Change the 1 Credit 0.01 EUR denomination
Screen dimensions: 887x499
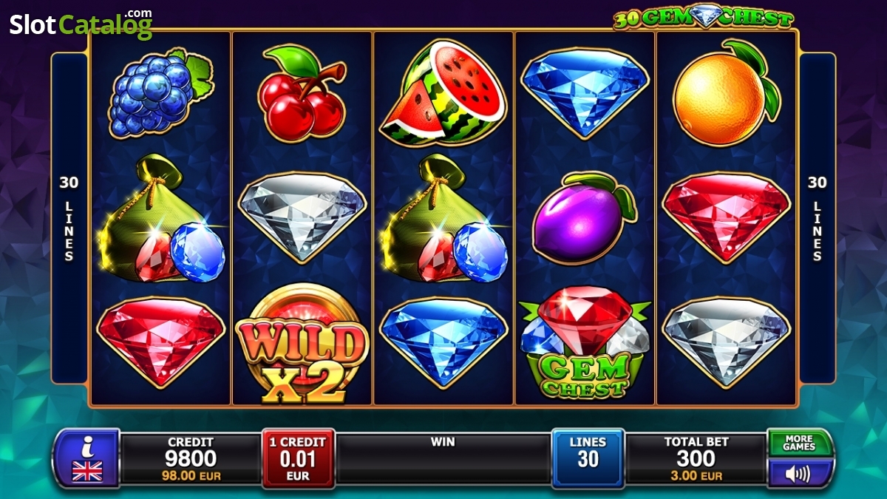pyautogui.click(x=298, y=458)
